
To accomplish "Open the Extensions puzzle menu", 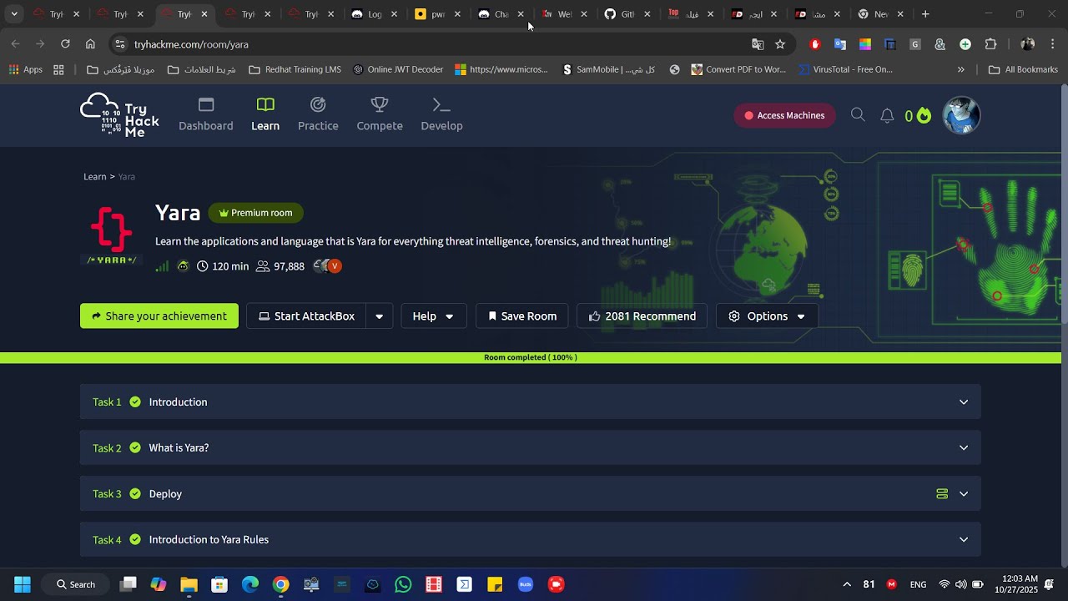I will pos(990,44).
